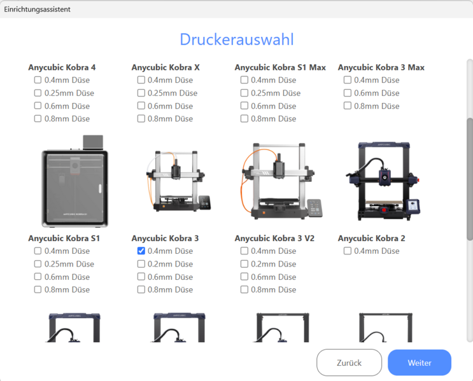
Task: Check 0.4mm Düse under Anycubic Kobra S1
Action: pos(38,251)
